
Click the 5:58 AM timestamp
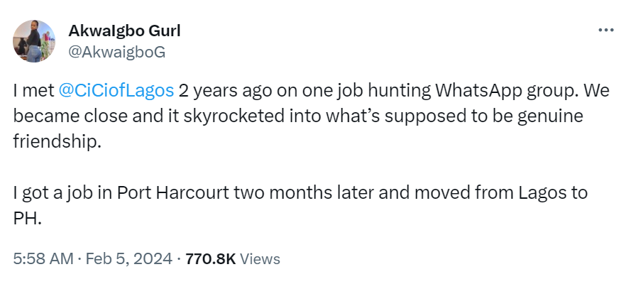click(43, 259)
